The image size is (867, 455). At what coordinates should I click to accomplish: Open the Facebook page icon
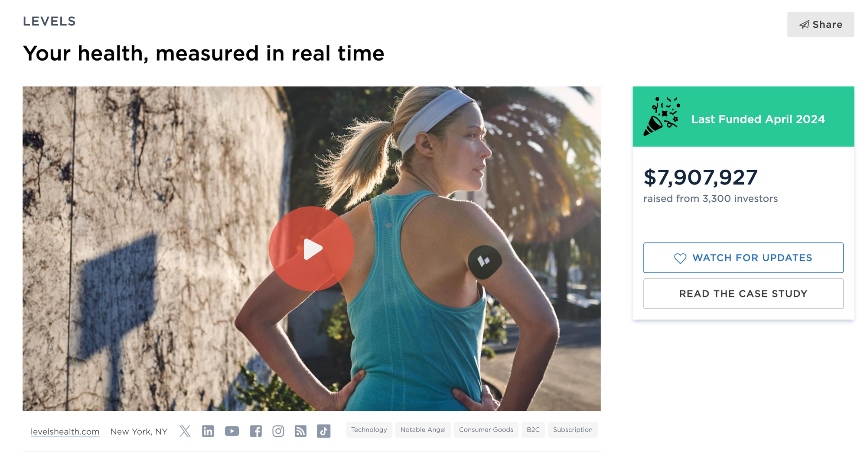pyautogui.click(x=256, y=431)
